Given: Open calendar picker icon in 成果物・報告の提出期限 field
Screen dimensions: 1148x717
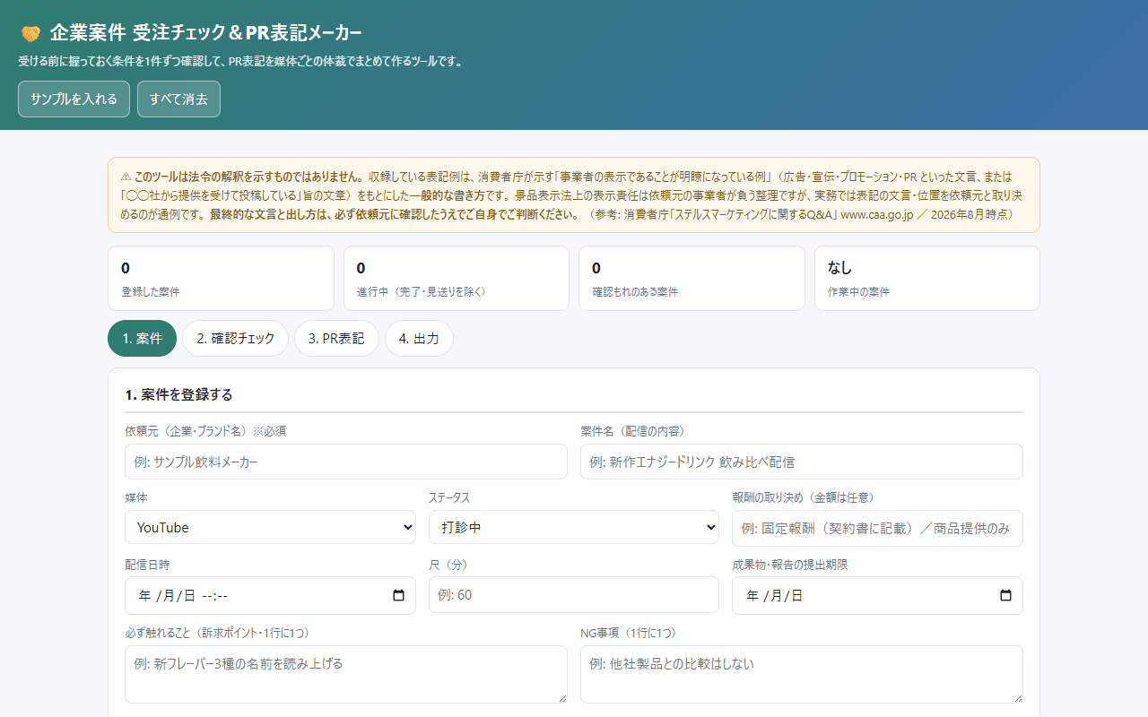Looking at the screenshot, I should pyautogui.click(x=1005, y=595).
